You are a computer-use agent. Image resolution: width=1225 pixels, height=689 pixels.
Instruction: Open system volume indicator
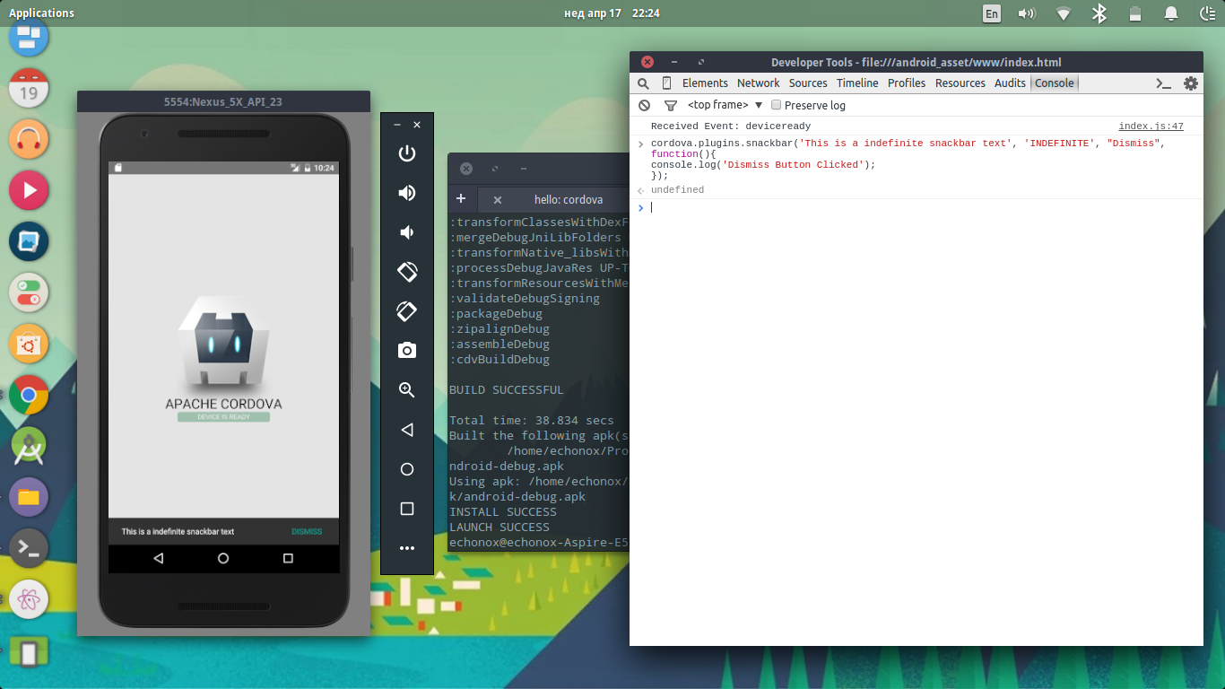point(1028,13)
